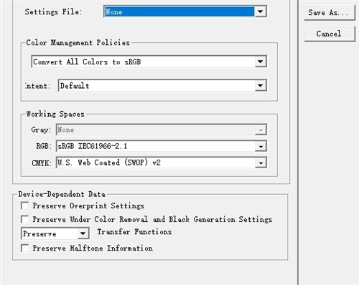Click the sRGB IEC61966-2.1 RGB field

click(x=161, y=146)
